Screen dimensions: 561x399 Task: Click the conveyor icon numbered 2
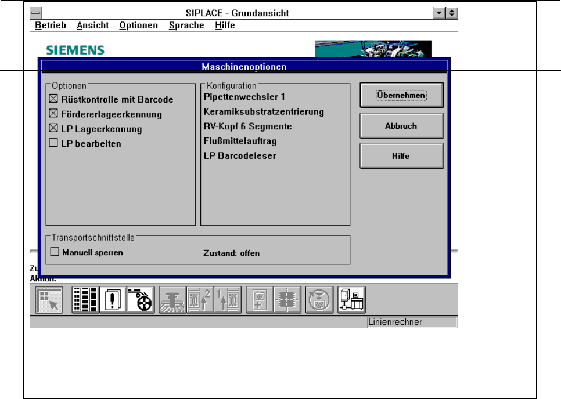point(200,300)
